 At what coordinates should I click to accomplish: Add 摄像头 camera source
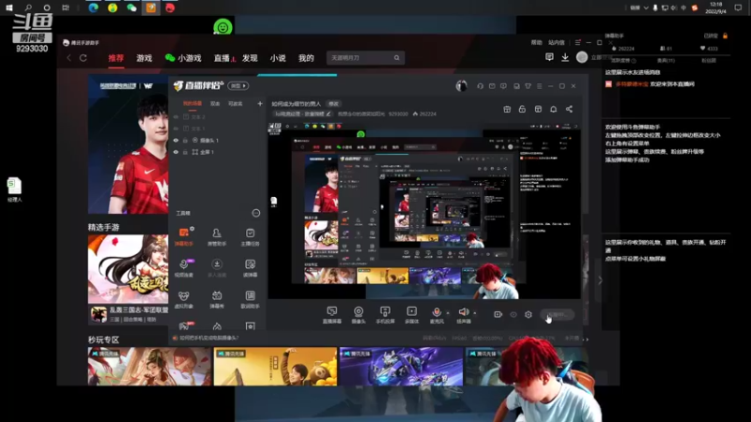(359, 315)
